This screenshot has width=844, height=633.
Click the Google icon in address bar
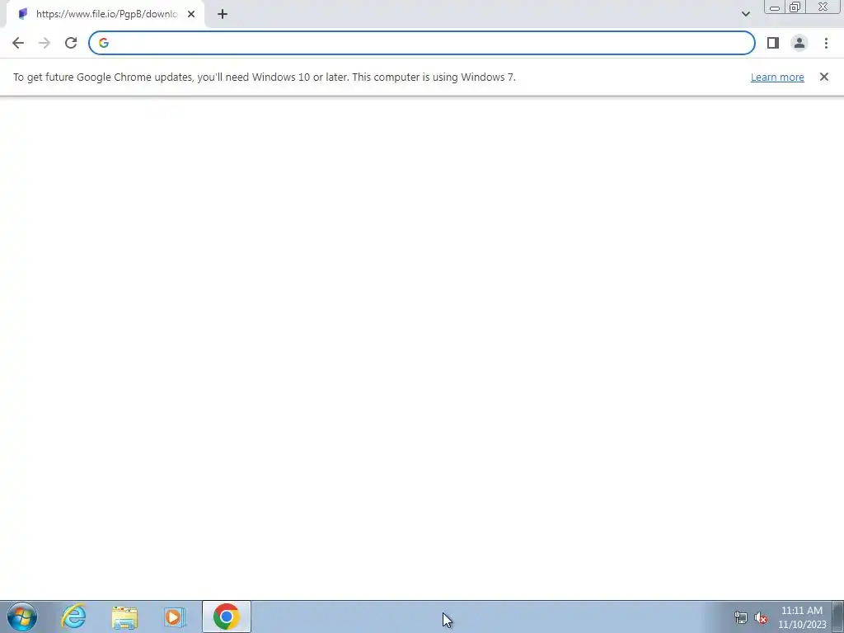(104, 43)
